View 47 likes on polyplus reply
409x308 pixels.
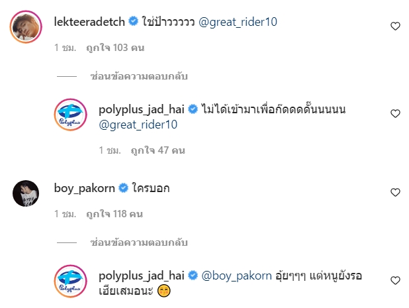[158, 150]
